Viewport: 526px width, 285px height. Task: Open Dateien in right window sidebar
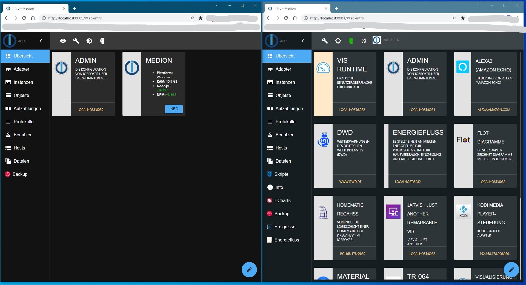(x=287, y=161)
